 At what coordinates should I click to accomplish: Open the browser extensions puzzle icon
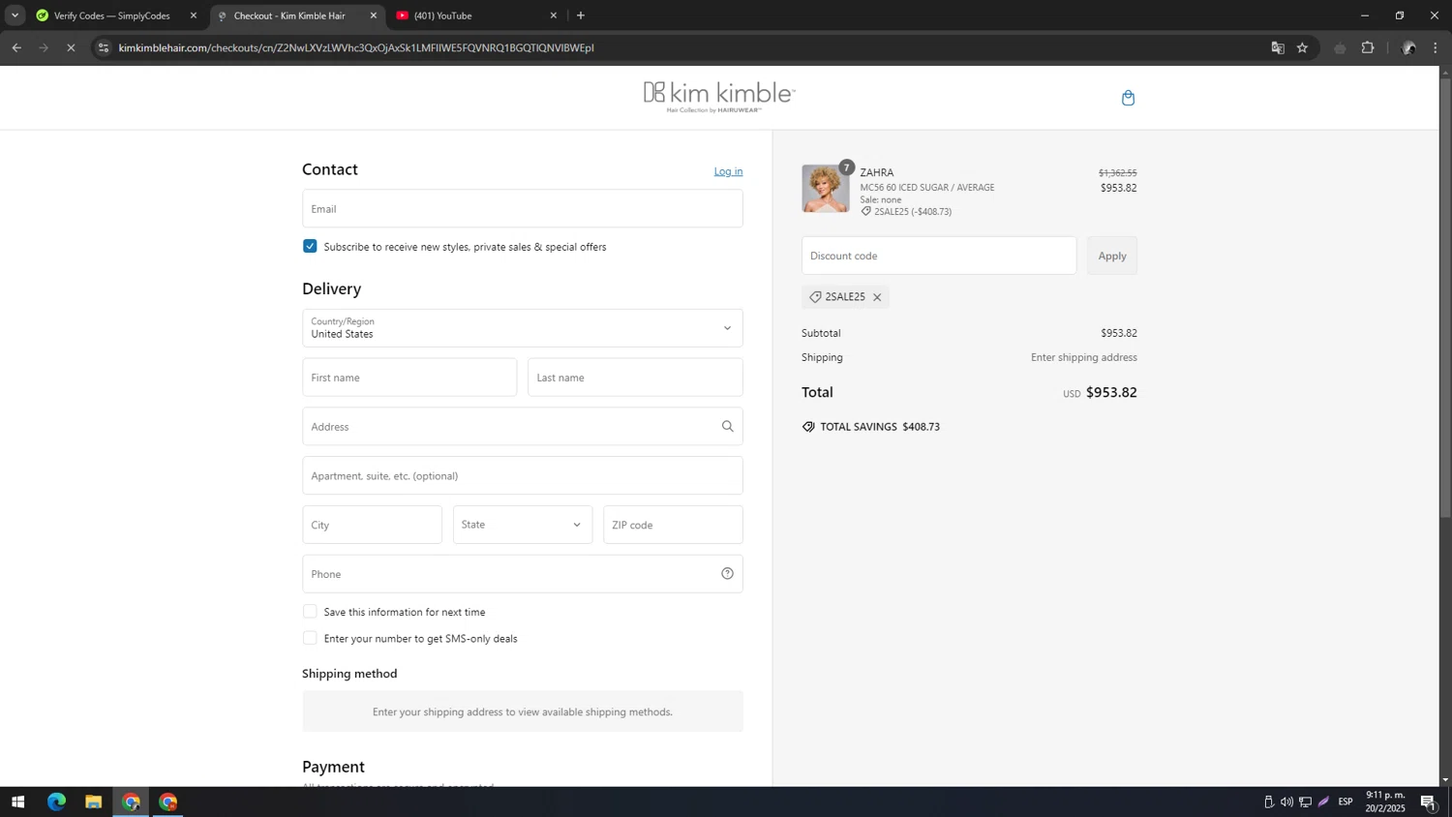coord(1368,47)
